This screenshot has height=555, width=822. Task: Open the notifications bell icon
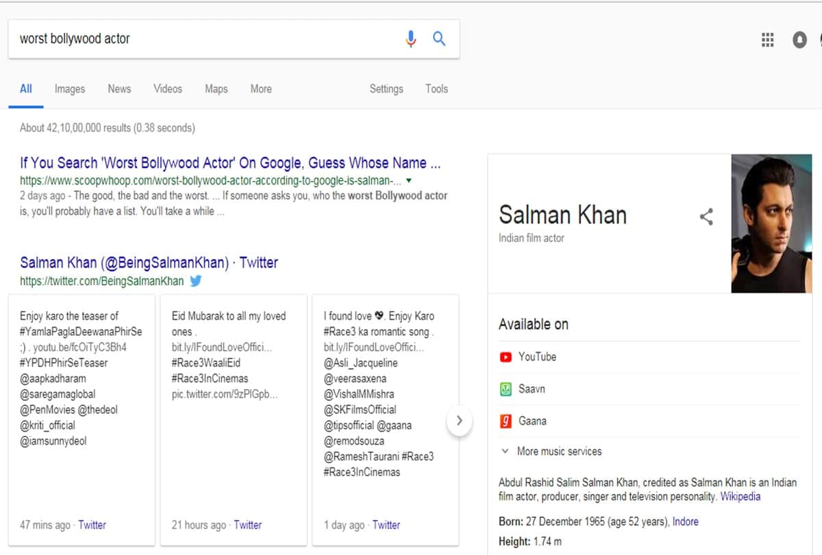tap(799, 40)
